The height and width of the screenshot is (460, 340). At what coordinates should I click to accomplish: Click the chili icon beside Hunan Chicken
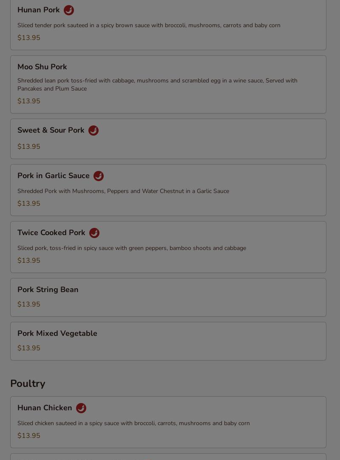pos(81,408)
